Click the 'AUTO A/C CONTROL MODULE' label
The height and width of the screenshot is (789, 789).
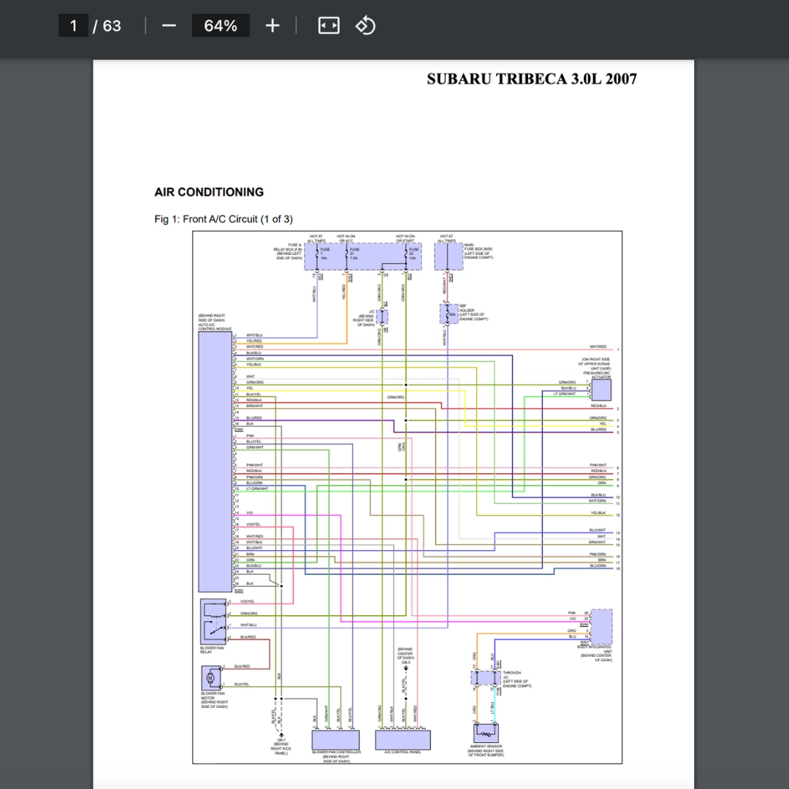point(215,327)
